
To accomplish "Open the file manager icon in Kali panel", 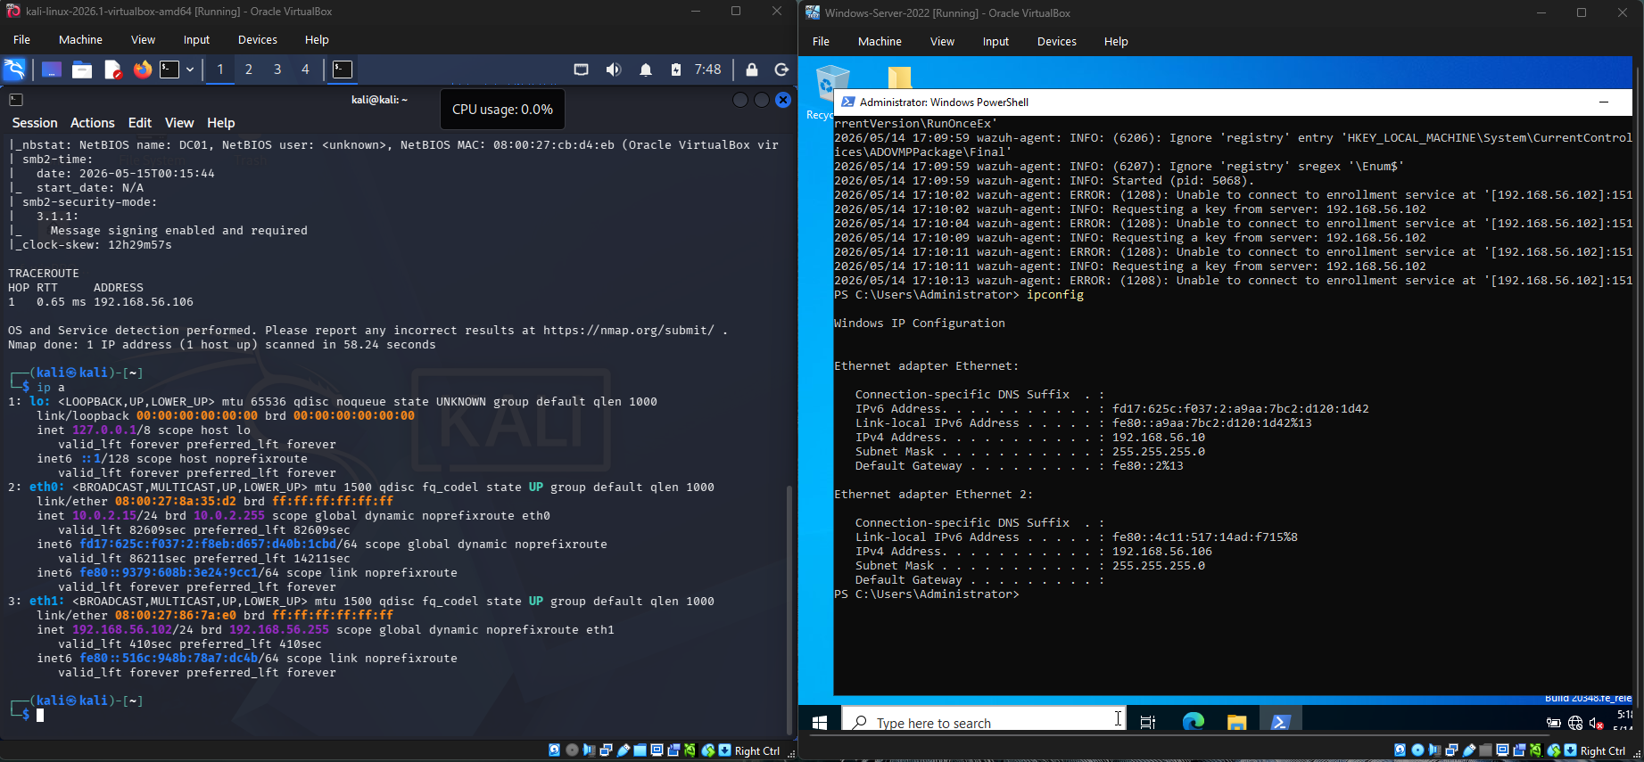I will [82, 70].
